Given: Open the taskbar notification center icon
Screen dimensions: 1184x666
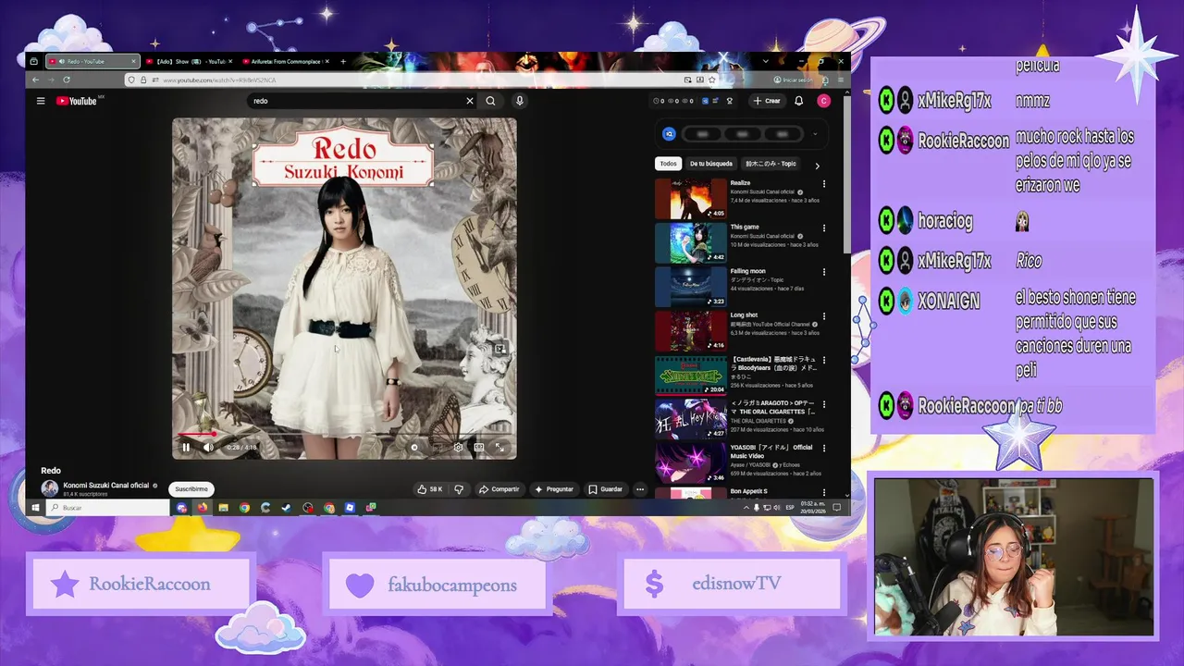Looking at the screenshot, I should pos(836,507).
